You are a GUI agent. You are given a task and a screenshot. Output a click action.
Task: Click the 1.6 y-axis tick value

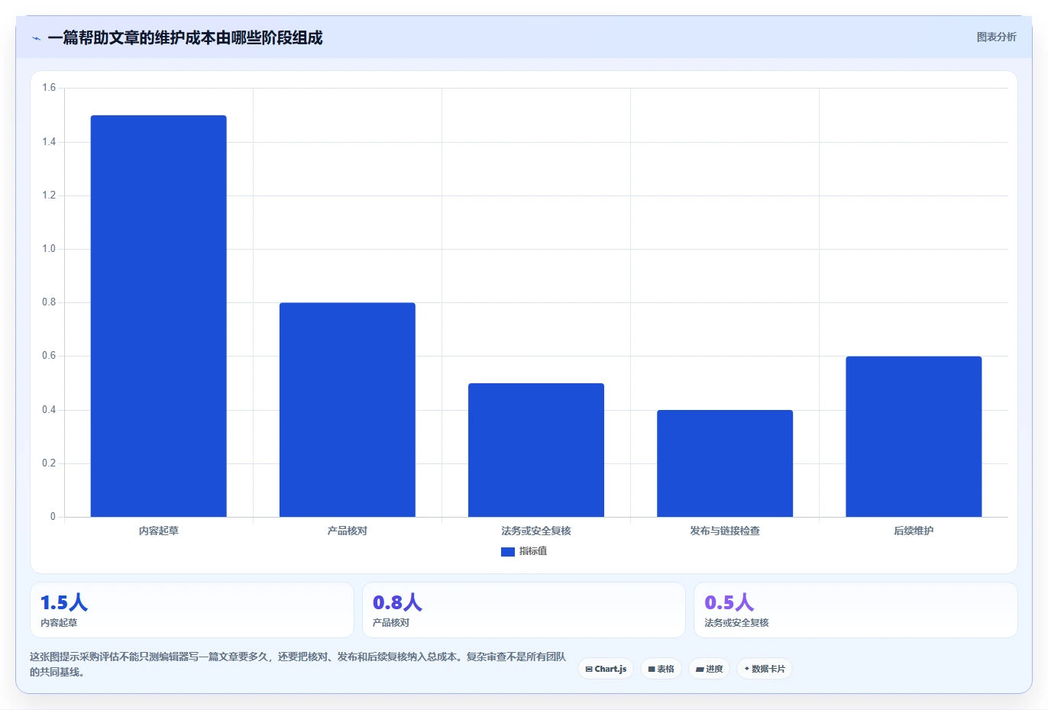point(49,88)
